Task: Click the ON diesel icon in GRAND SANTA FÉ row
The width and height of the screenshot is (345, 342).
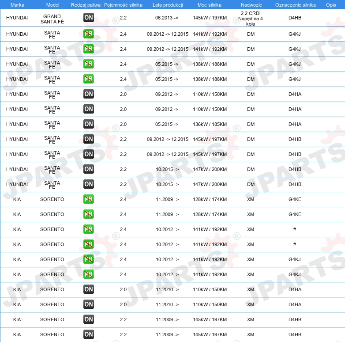Action: point(89,18)
